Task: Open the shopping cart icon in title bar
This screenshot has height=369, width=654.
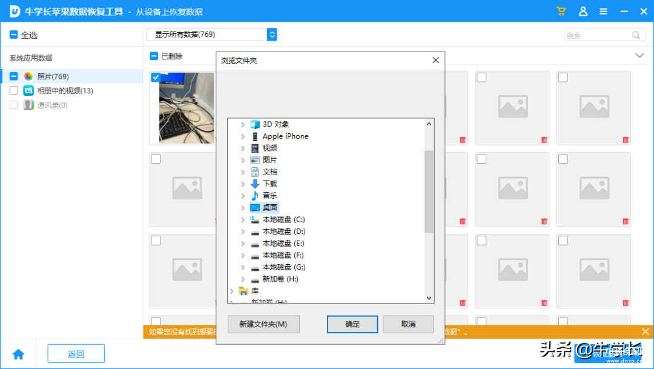Action: [561, 12]
